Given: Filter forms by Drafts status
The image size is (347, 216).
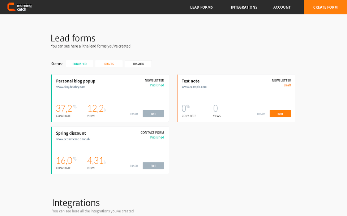Looking at the screenshot, I should 109,64.
